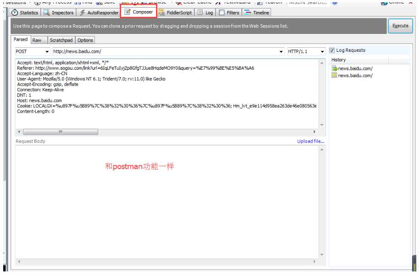Click headers horizontal scrollbar thumb
420x276 pixels.
click(x=61, y=132)
